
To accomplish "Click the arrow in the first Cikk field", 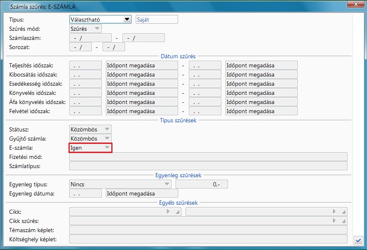I will click(168, 212).
